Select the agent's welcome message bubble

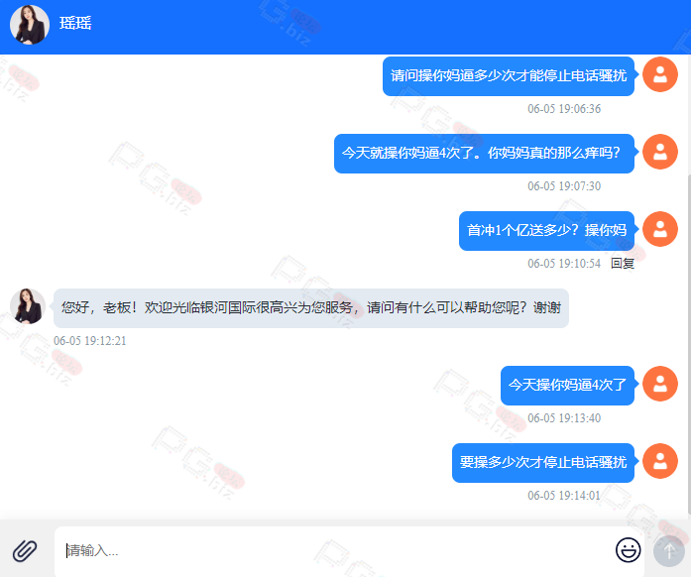tap(311, 308)
